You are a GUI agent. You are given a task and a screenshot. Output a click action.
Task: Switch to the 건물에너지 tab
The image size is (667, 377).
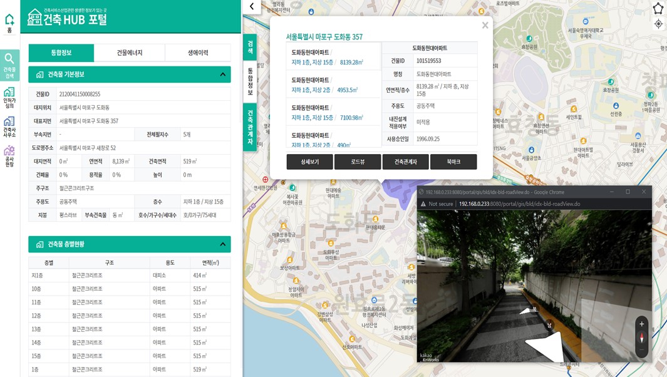pyautogui.click(x=130, y=53)
